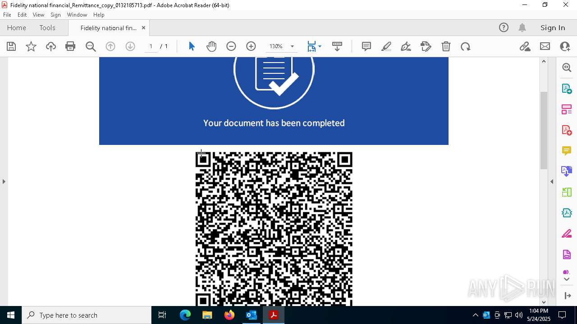The image size is (577, 324).
Task: Open the Create PDF sidebar tool
Action: [x=567, y=130]
